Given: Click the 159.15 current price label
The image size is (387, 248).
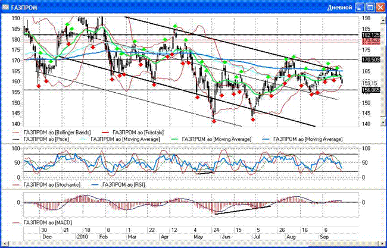Looking at the screenshot, I should 370,83.
